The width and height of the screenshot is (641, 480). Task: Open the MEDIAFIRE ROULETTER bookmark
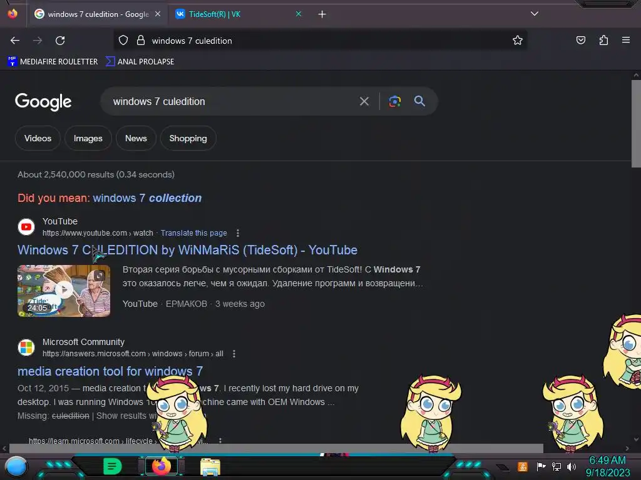pyautogui.click(x=53, y=62)
